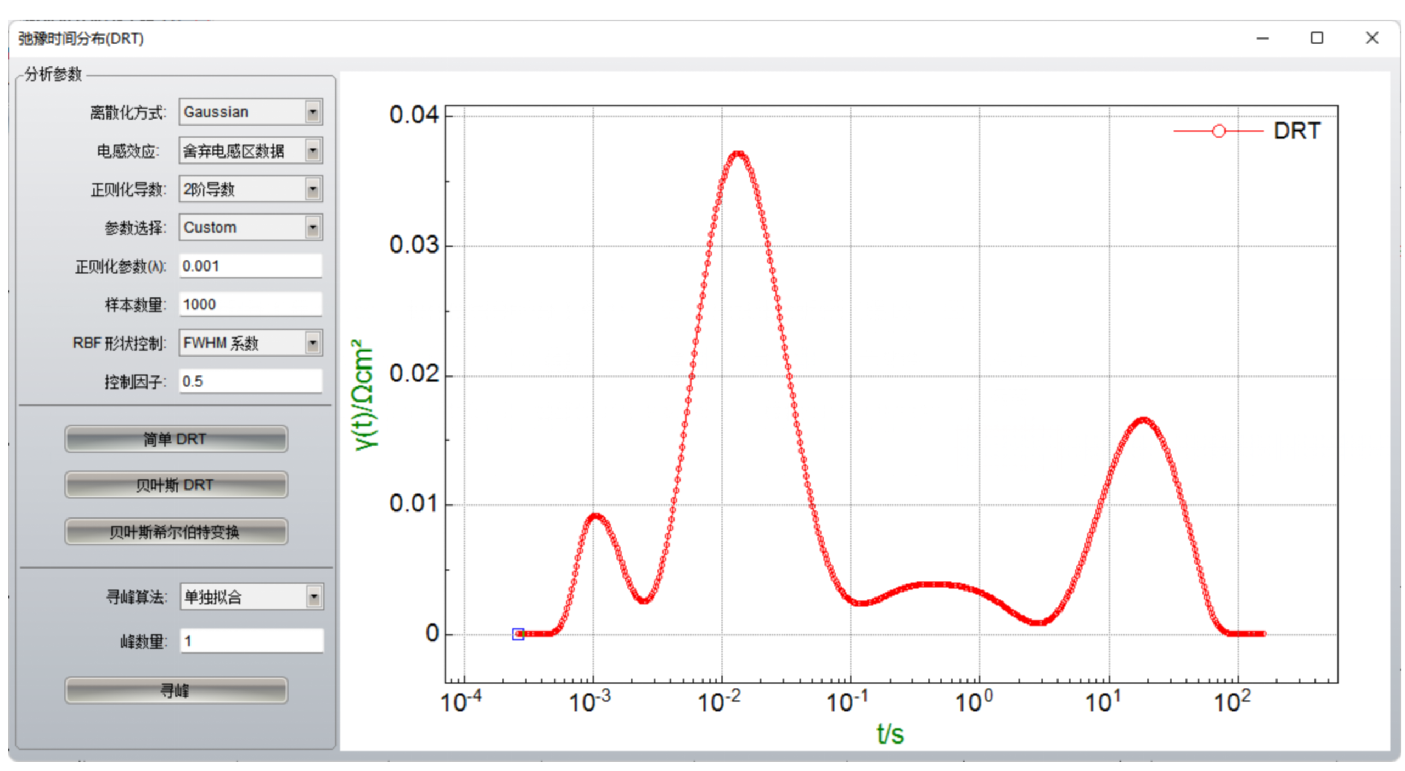Click the γ(t)/Ωcm² y-axis title
Image resolution: width=1405 pixels, height=771 pixels.
point(363,395)
